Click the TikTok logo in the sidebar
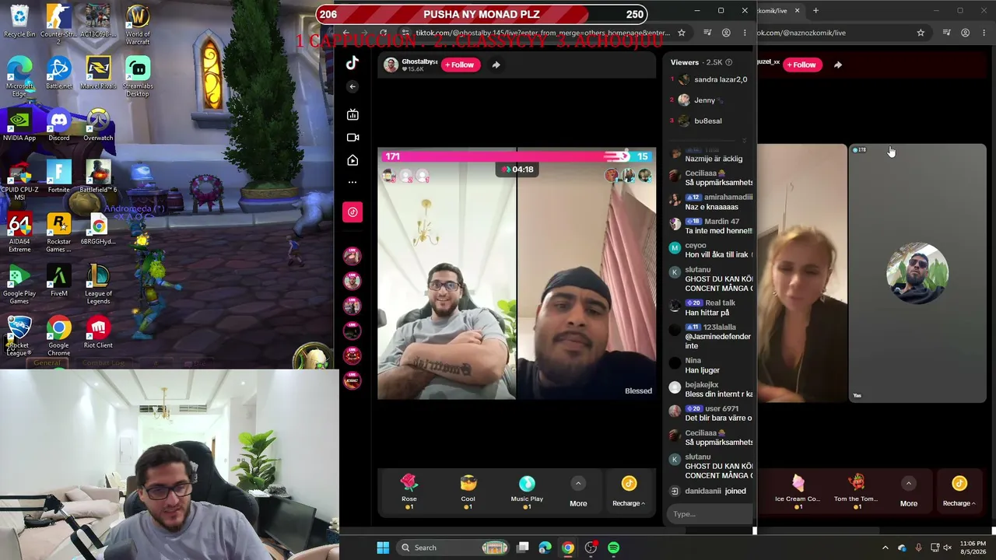The width and height of the screenshot is (996, 560). click(352, 64)
